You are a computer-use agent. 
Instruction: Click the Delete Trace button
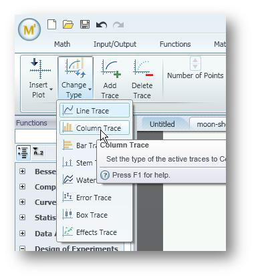click(142, 79)
